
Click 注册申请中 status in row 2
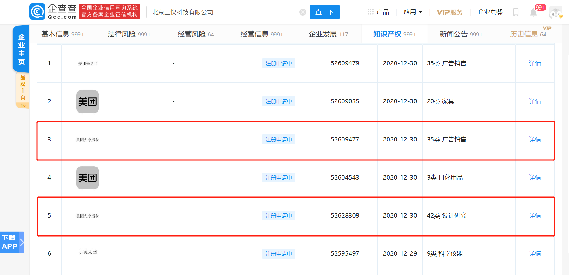click(x=279, y=101)
